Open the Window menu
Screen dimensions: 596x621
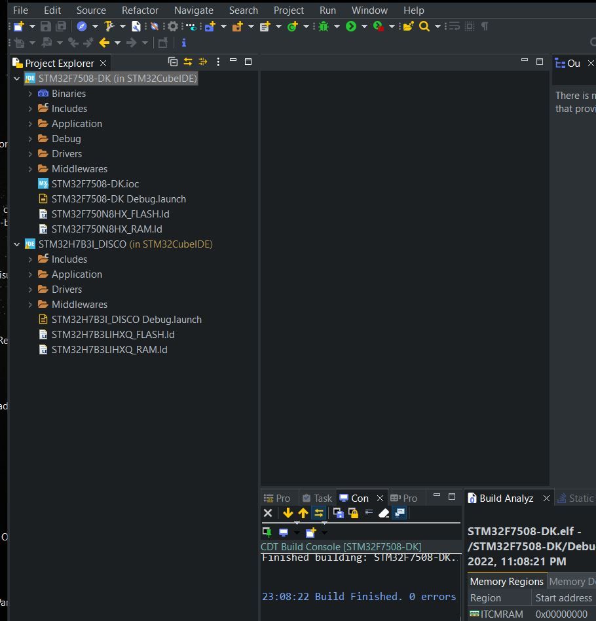click(369, 10)
